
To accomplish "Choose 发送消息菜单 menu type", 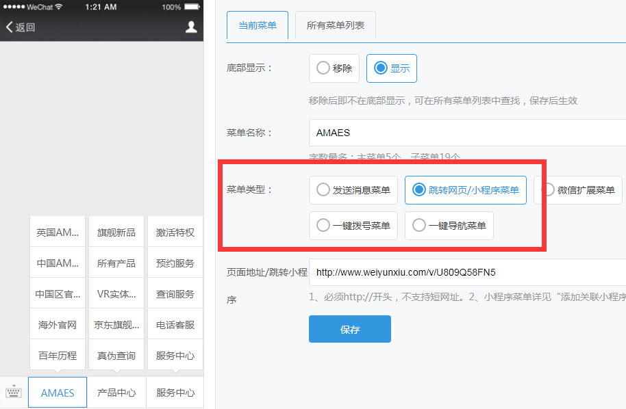I will coord(353,190).
